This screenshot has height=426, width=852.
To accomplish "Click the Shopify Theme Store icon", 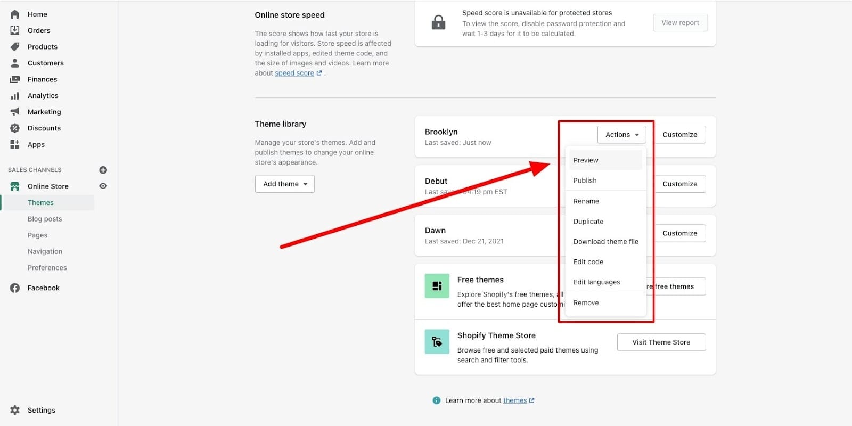I will tap(437, 342).
